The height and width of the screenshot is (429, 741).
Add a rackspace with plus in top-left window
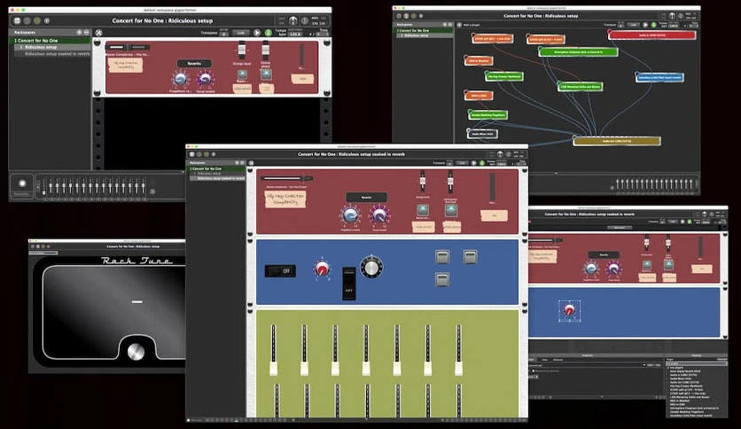coord(80,32)
